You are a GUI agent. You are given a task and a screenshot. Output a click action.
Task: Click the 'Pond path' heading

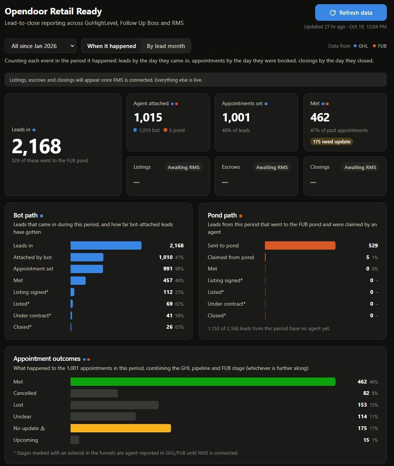[x=222, y=215]
